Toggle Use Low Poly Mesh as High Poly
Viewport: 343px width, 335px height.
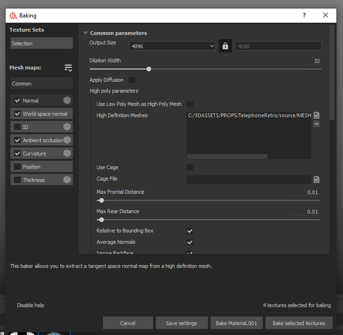click(190, 104)
